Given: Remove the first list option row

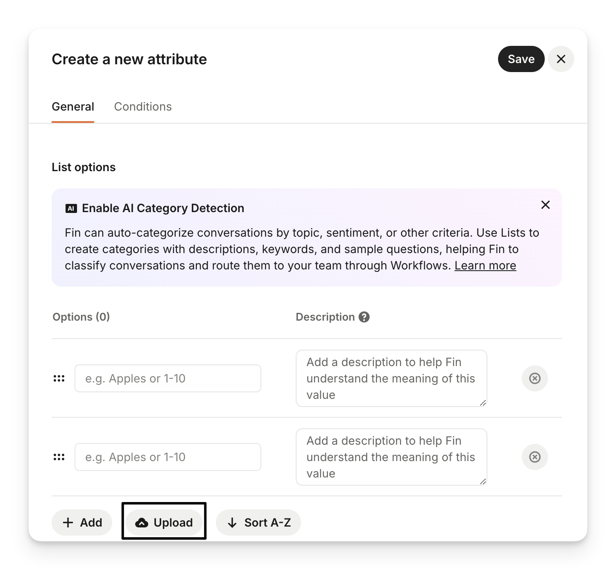Looking at the screenshot, I should (x=534, y=378).
